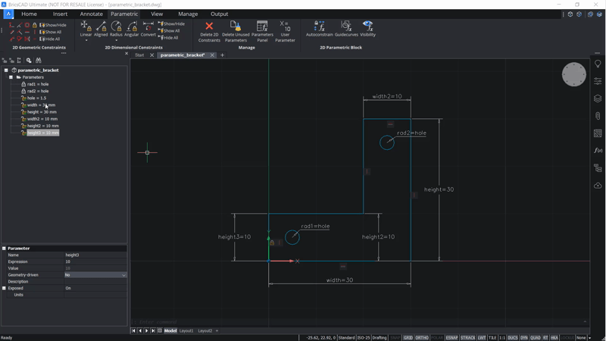Click geometric constraints Show All button
The image size is (606, 341).
pyautogui.click(x=51, y=32)
